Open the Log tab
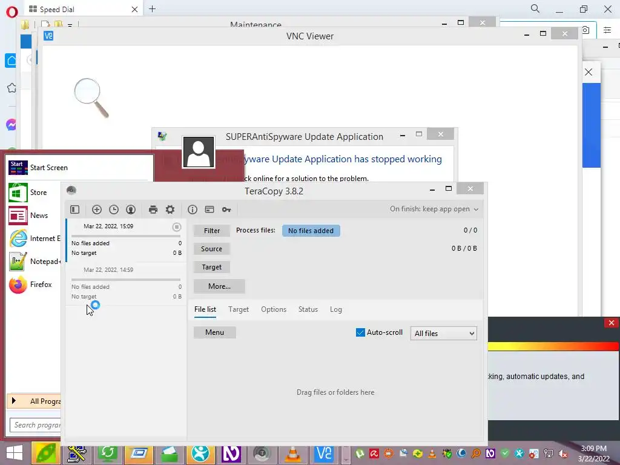Viewport: 620px width, 465px height. click(336, 309)
